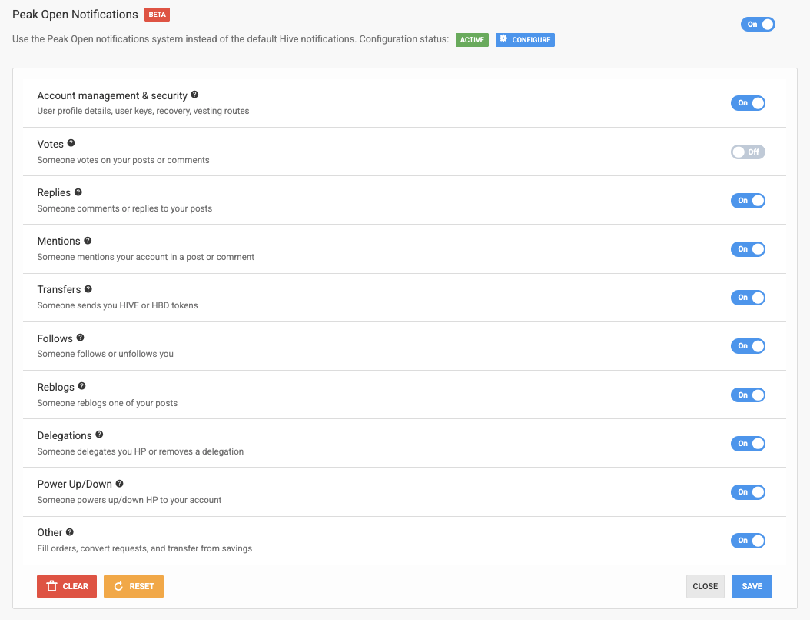Toggle off Transfers notifications
The image size is (810, 623).
tap(748, 298)
